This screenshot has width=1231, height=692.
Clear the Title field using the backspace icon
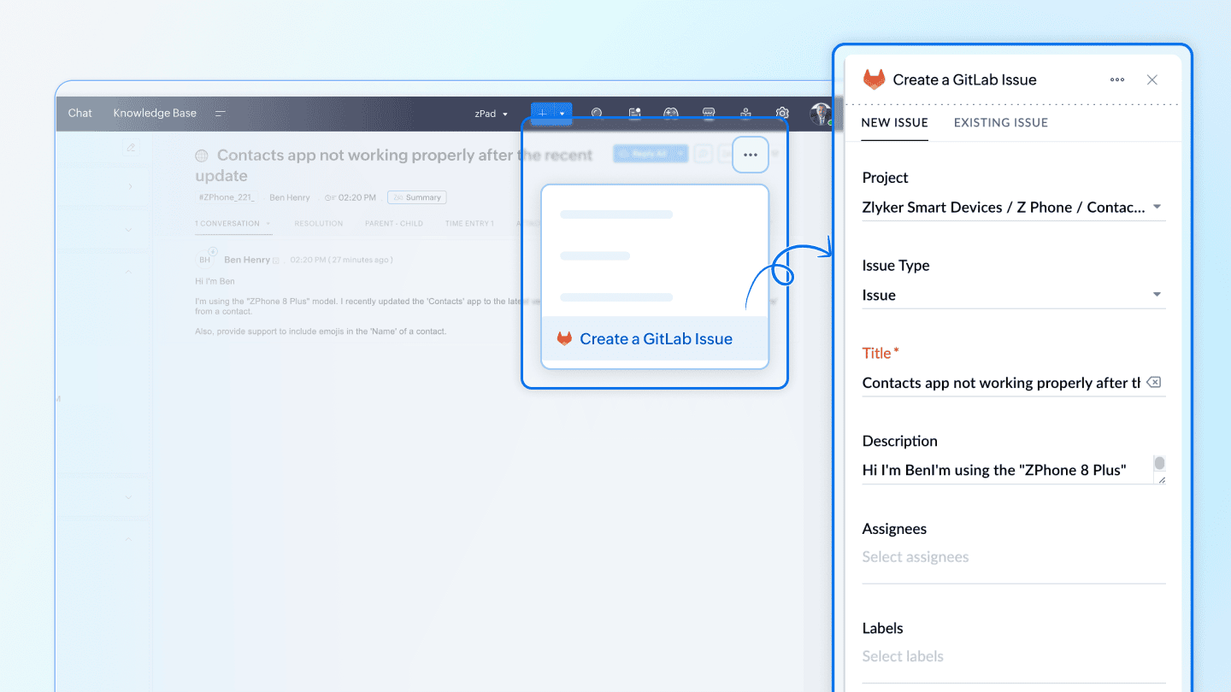[x=1154, y=383]
